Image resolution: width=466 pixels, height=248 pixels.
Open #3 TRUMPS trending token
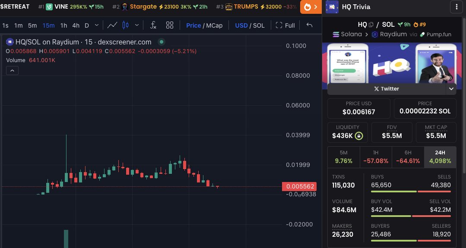(x=257, y=6)
